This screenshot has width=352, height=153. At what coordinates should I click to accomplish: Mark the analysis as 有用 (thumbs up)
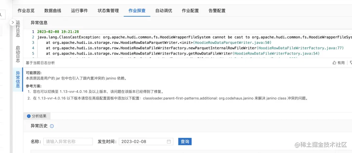coord(339,63)
